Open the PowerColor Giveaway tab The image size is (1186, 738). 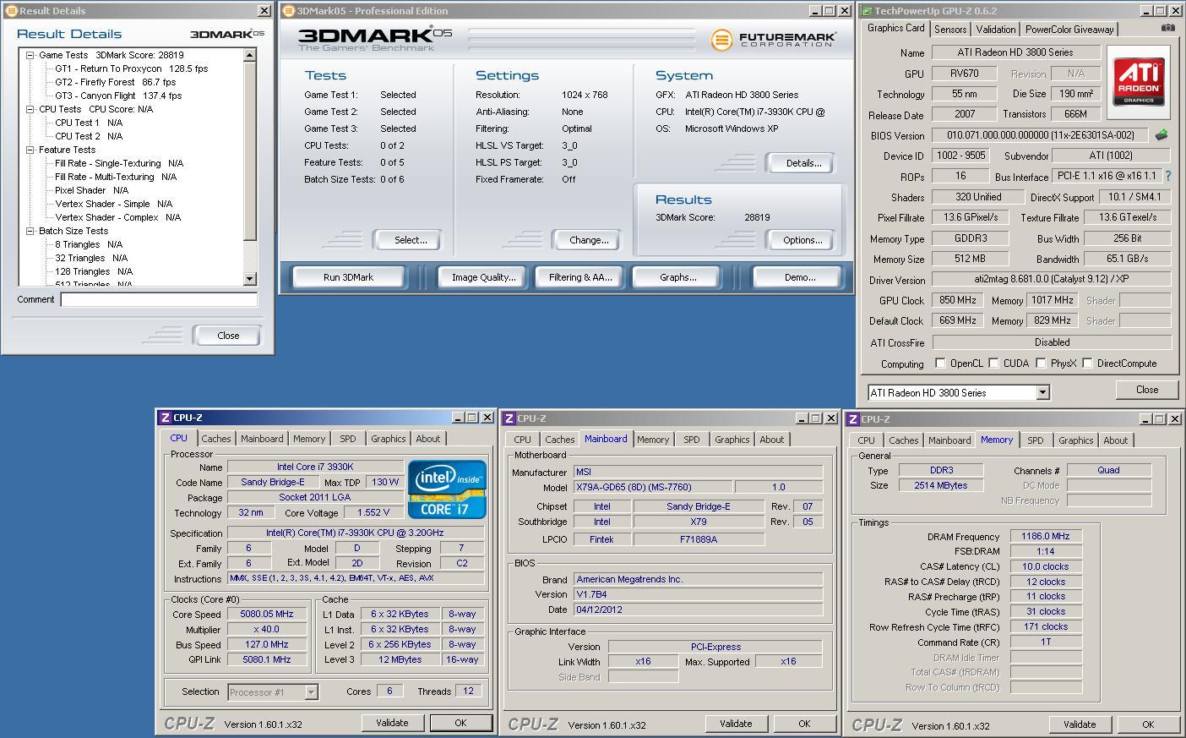tap(1069, 29)
